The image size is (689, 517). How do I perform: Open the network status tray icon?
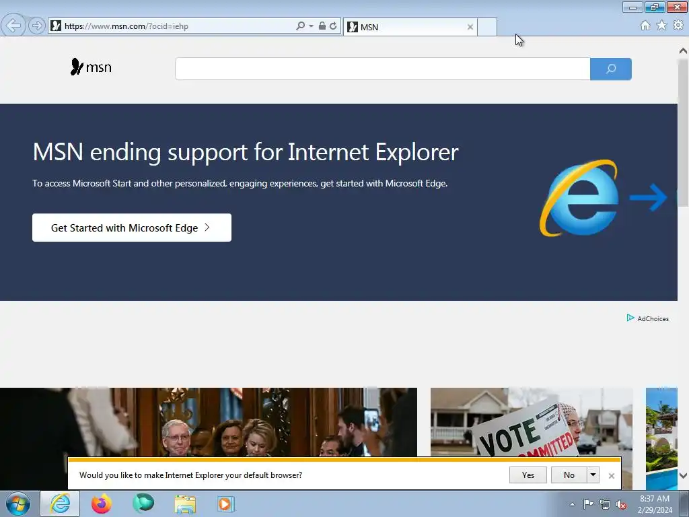[605, 504]
